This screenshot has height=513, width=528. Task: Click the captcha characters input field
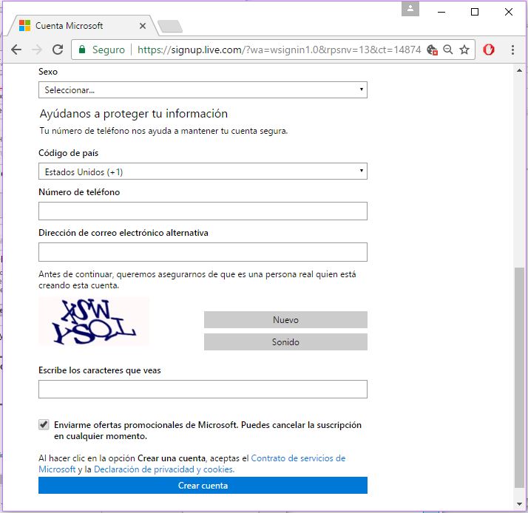coord(203,389)
